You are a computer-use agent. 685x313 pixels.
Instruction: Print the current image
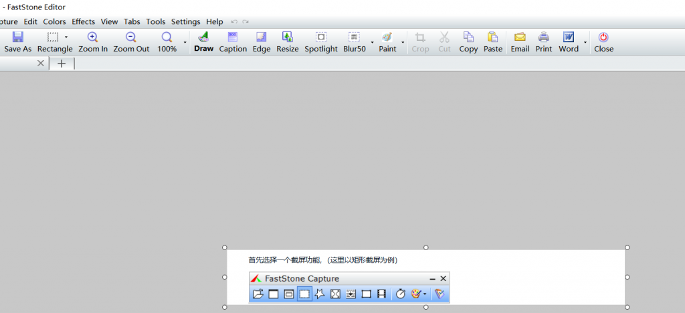pos(544,42)
